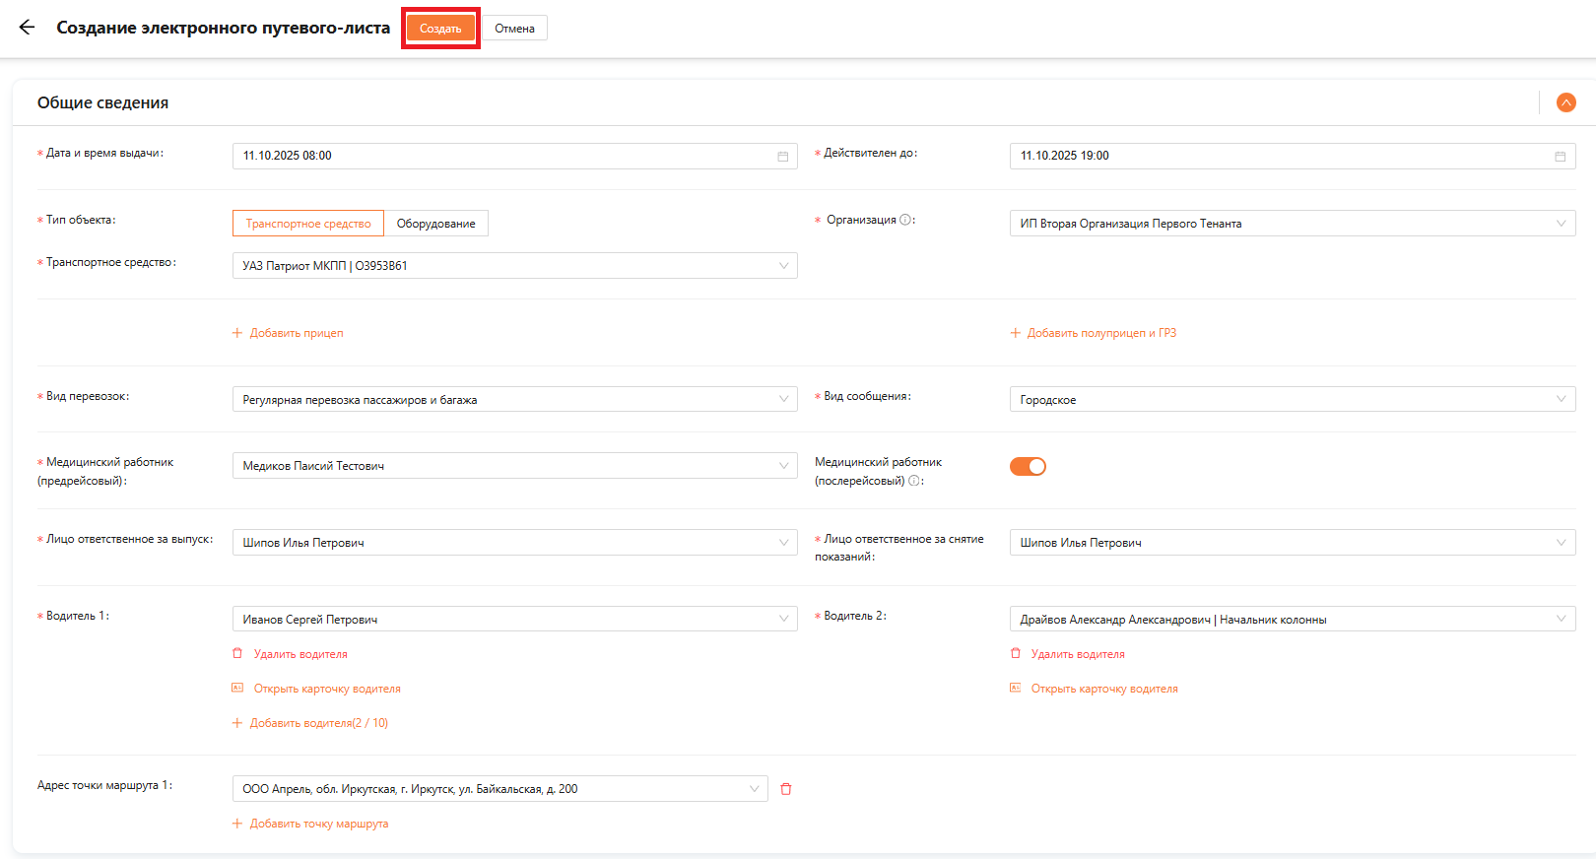Viewport: 1596px width, 859px height.
Task: Click the Отмена button
Action: click(x=514, y=29)
